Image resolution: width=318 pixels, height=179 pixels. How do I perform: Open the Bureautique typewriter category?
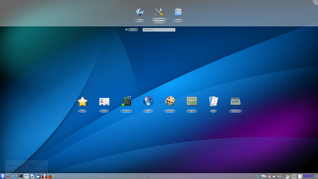[x=235, y=104]
